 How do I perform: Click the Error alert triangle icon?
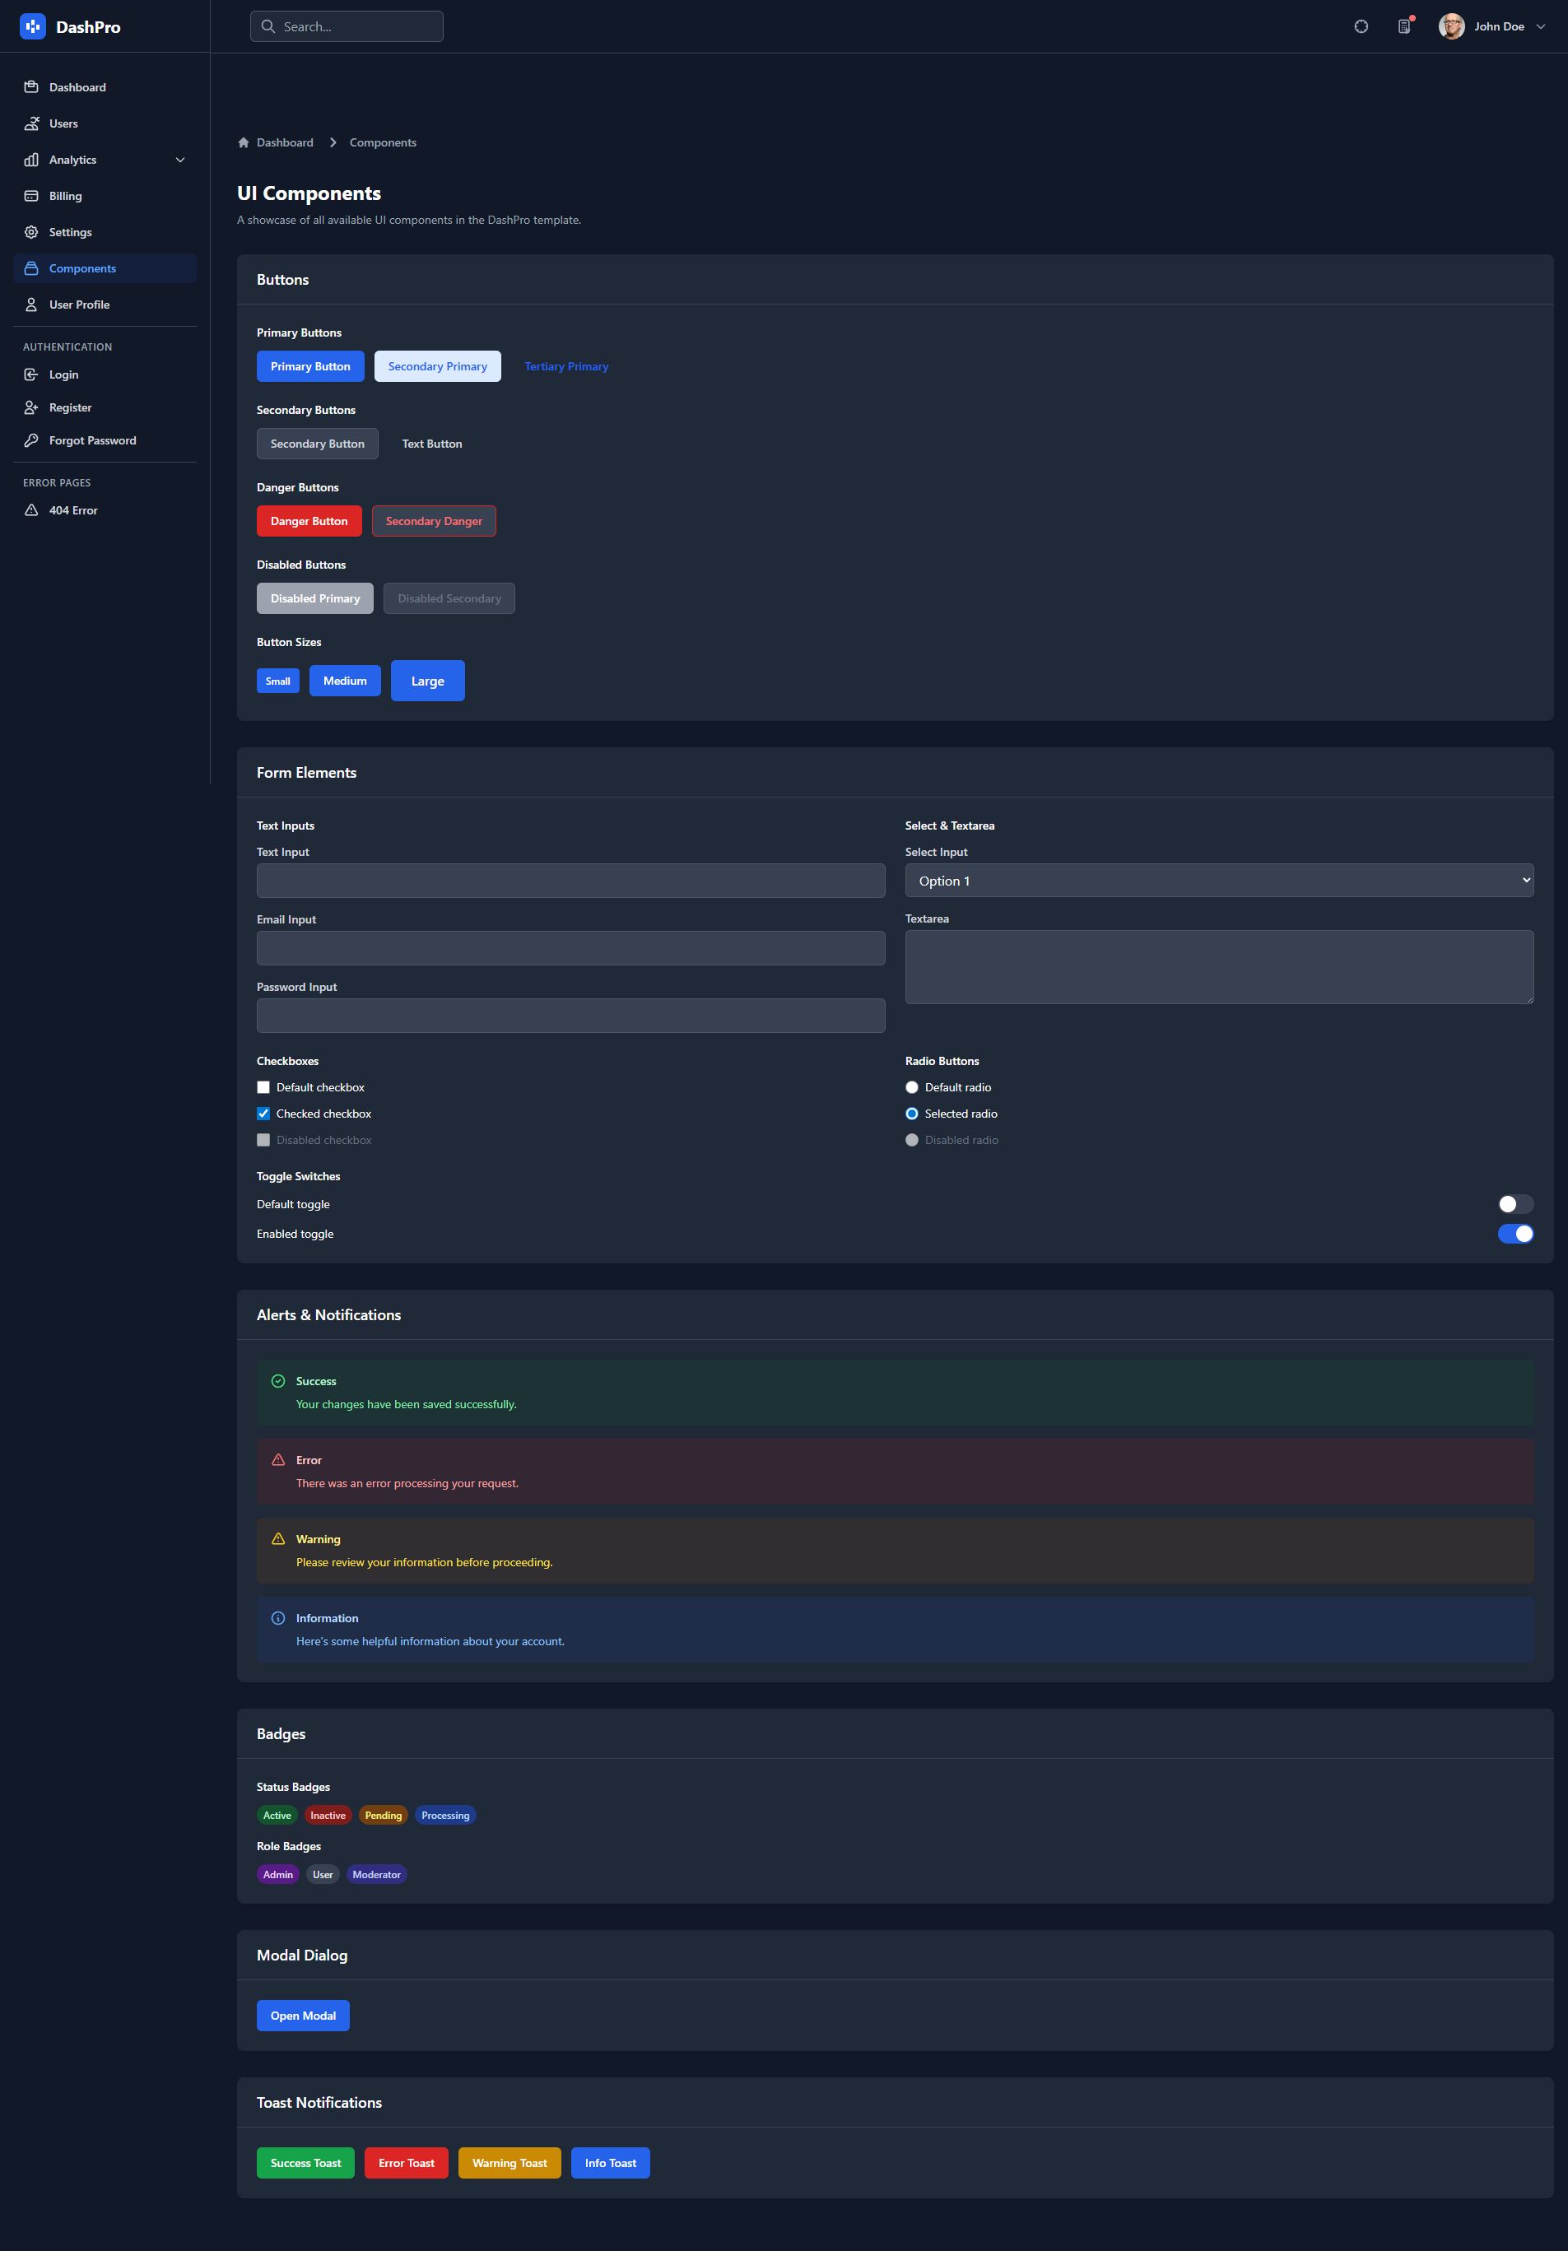(277, 1460)
